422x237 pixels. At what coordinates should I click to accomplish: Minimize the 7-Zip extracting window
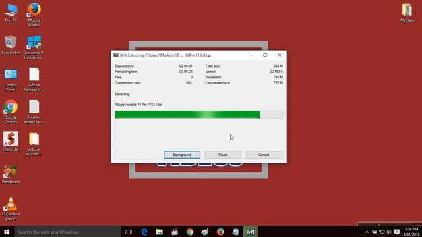coord(251,55)
